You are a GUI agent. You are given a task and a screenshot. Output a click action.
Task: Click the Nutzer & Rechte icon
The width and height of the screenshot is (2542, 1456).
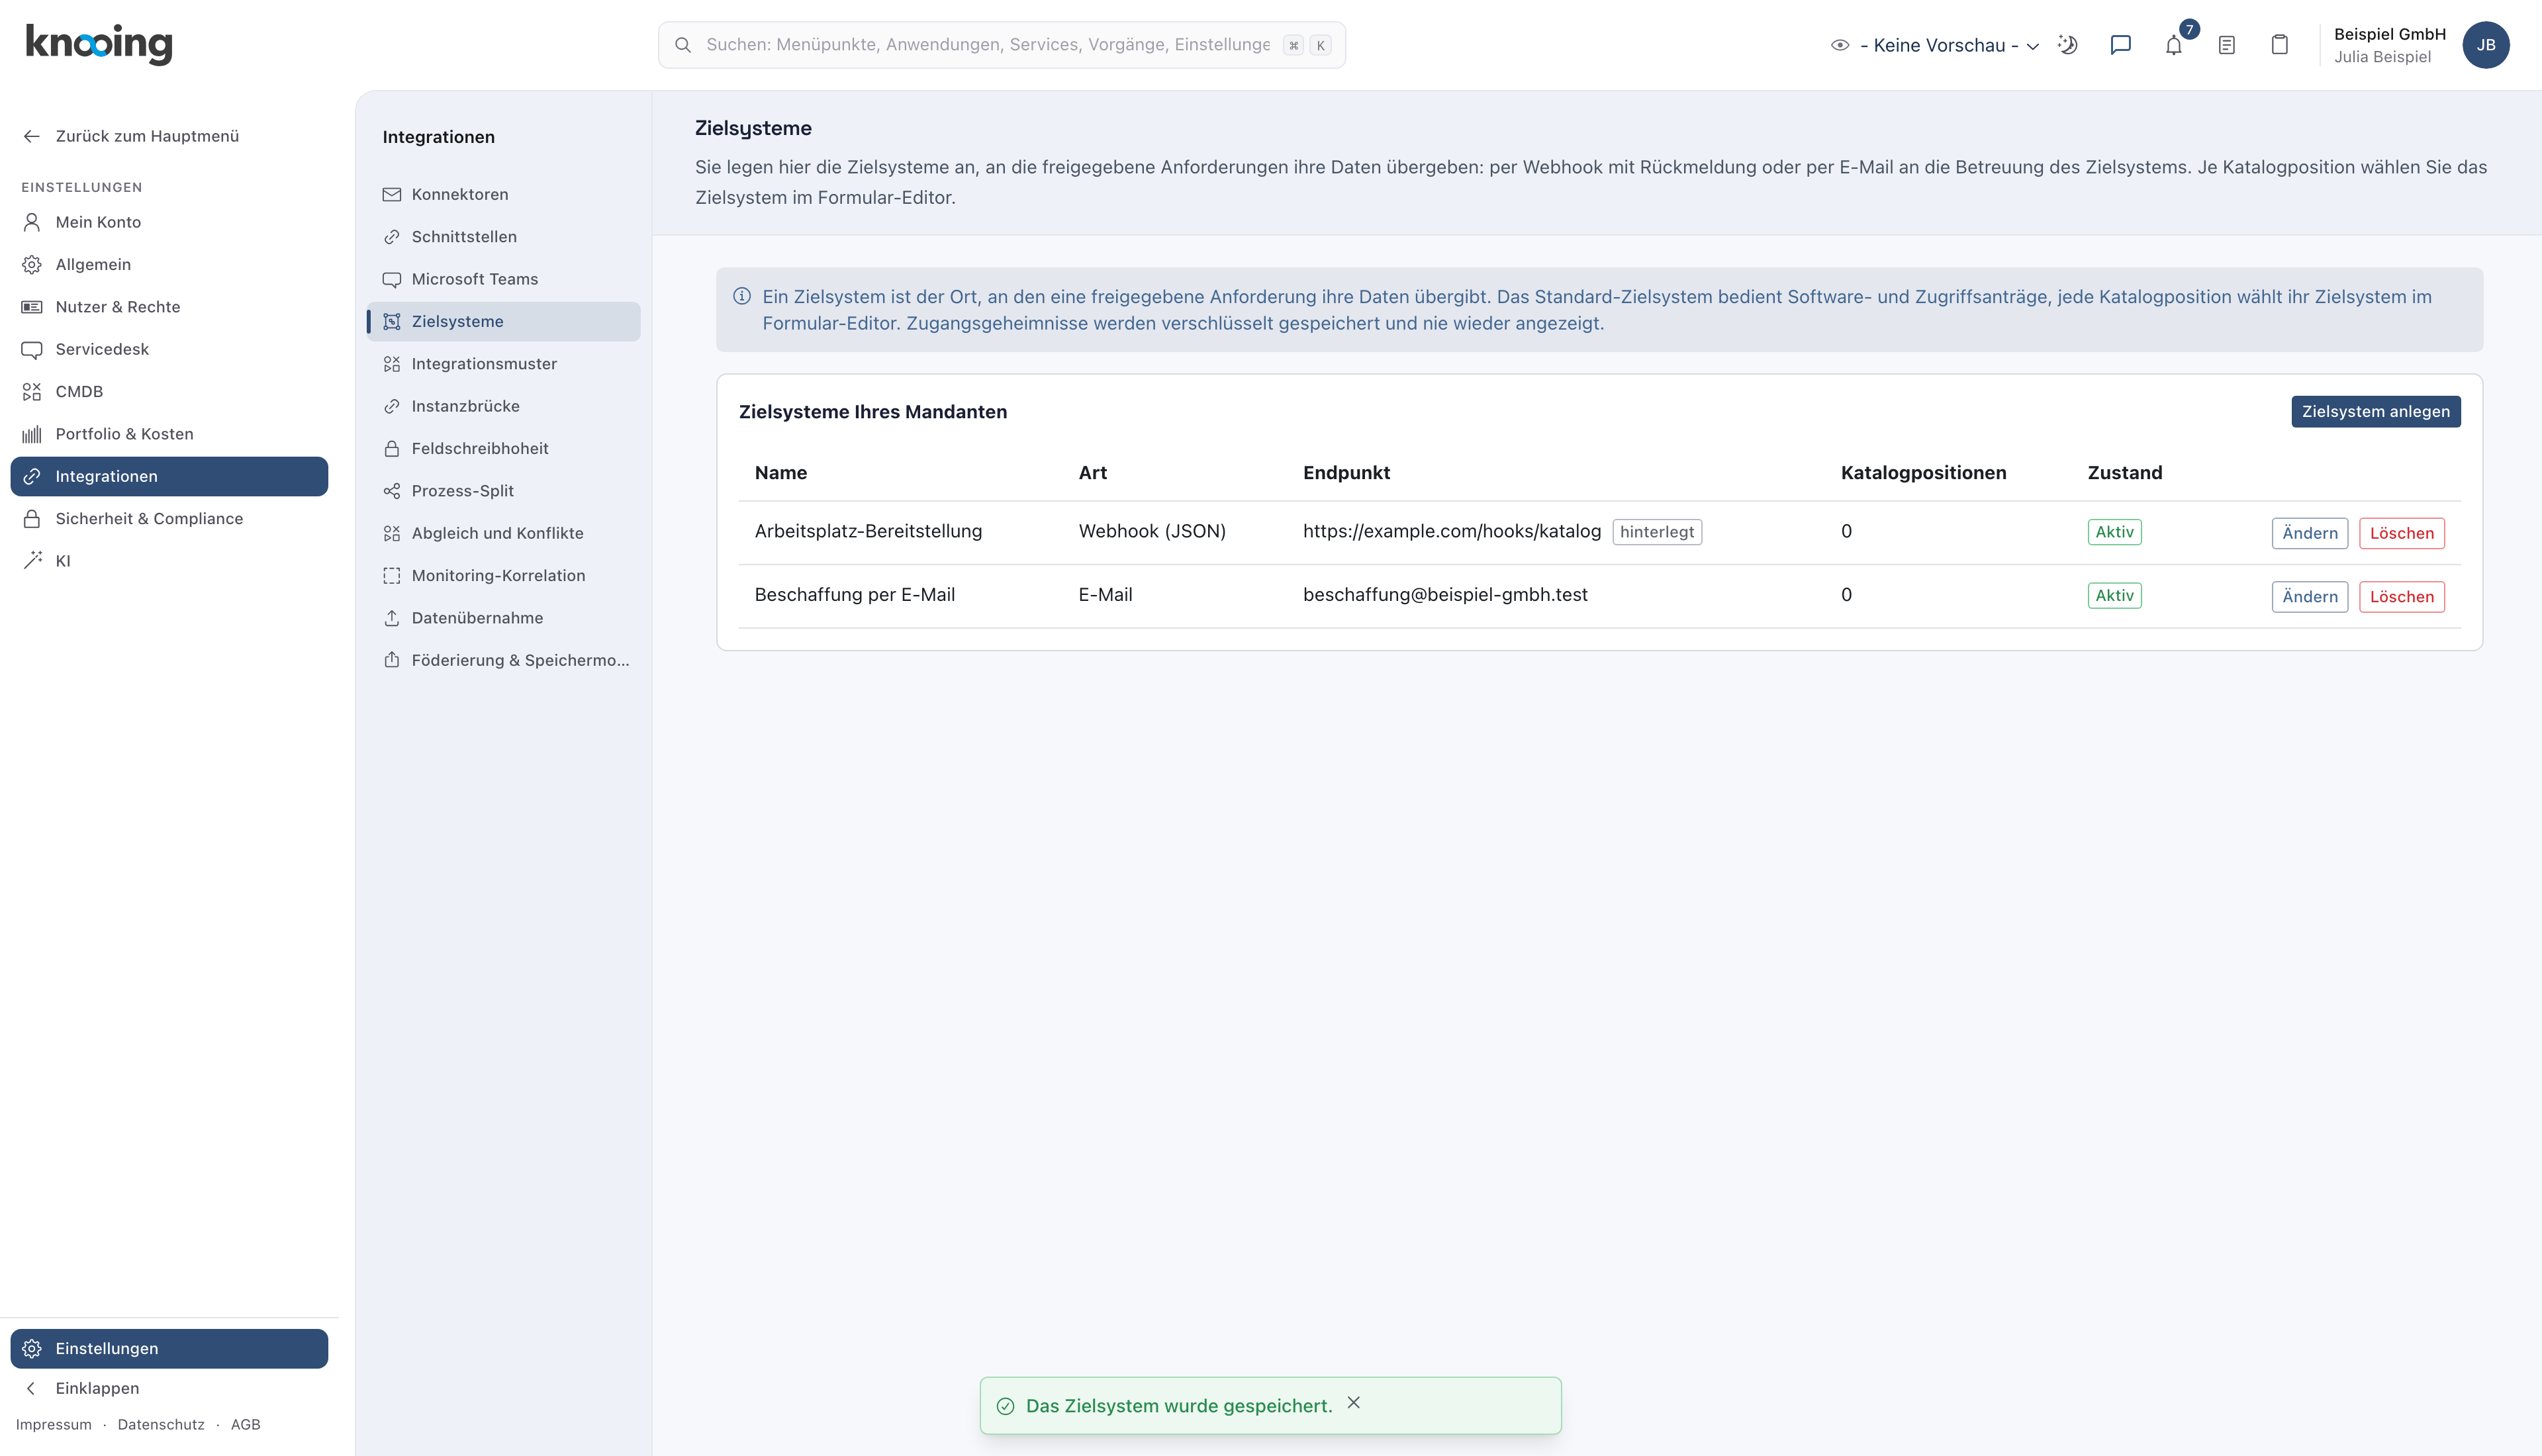[x=32, y=307]
